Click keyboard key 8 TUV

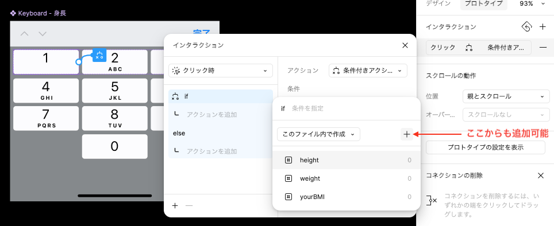pyautogui.click(x=115, y=119)
